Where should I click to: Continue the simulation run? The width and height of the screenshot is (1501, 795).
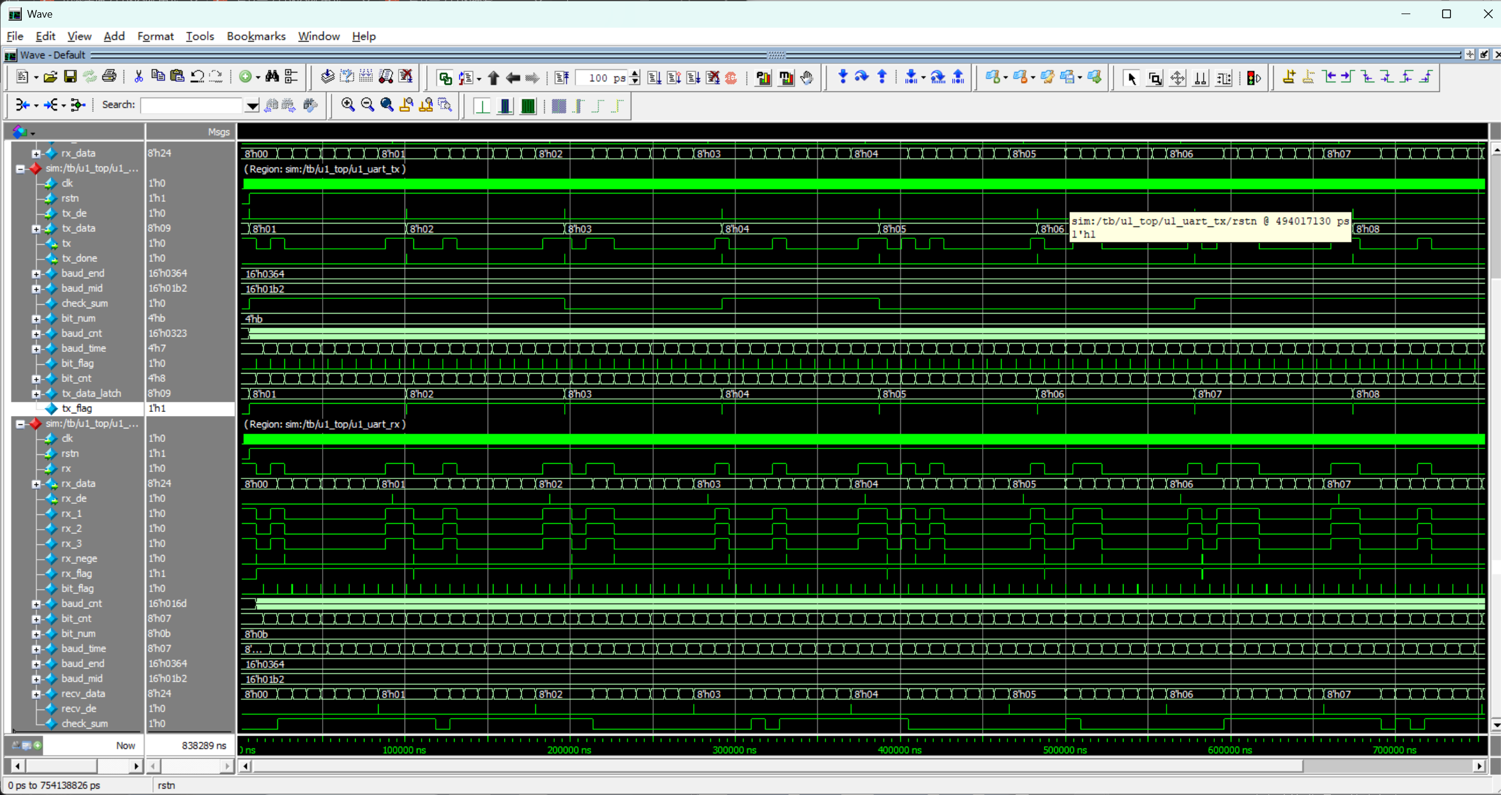[674, 78]
